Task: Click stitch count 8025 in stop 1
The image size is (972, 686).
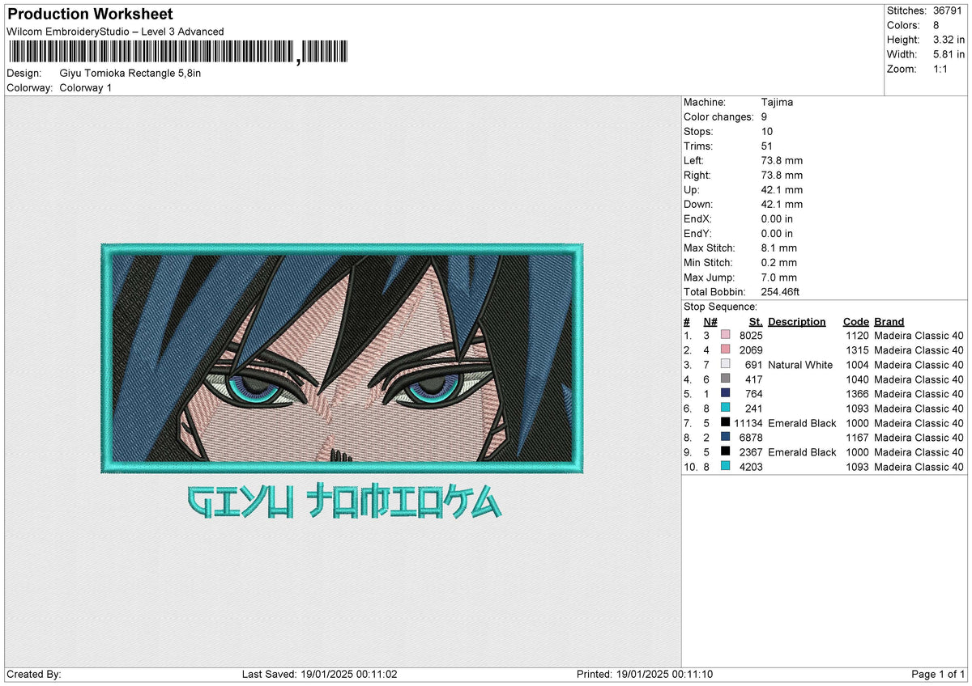Action: [x=751, y=335]
